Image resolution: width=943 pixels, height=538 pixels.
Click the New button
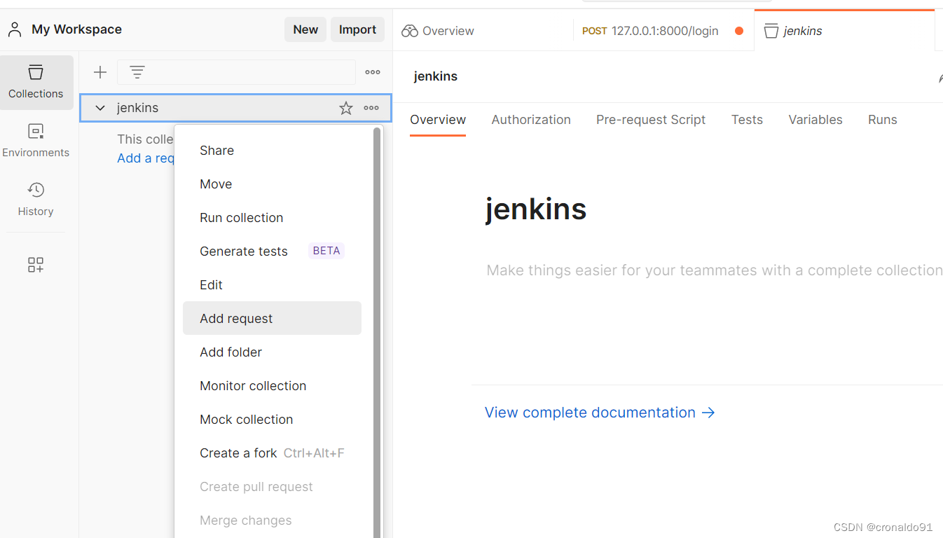[x=305, y=29]
